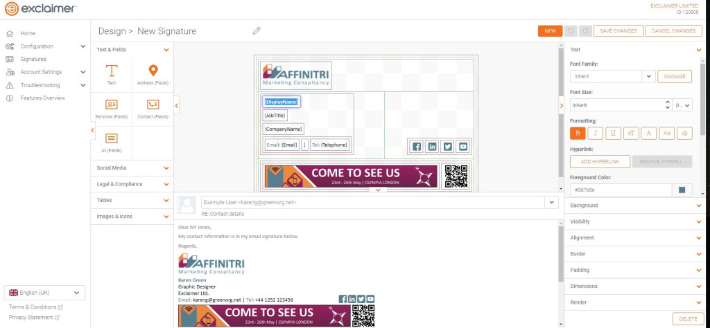Select the Contact (Fields) tile

tap(153, 109)
